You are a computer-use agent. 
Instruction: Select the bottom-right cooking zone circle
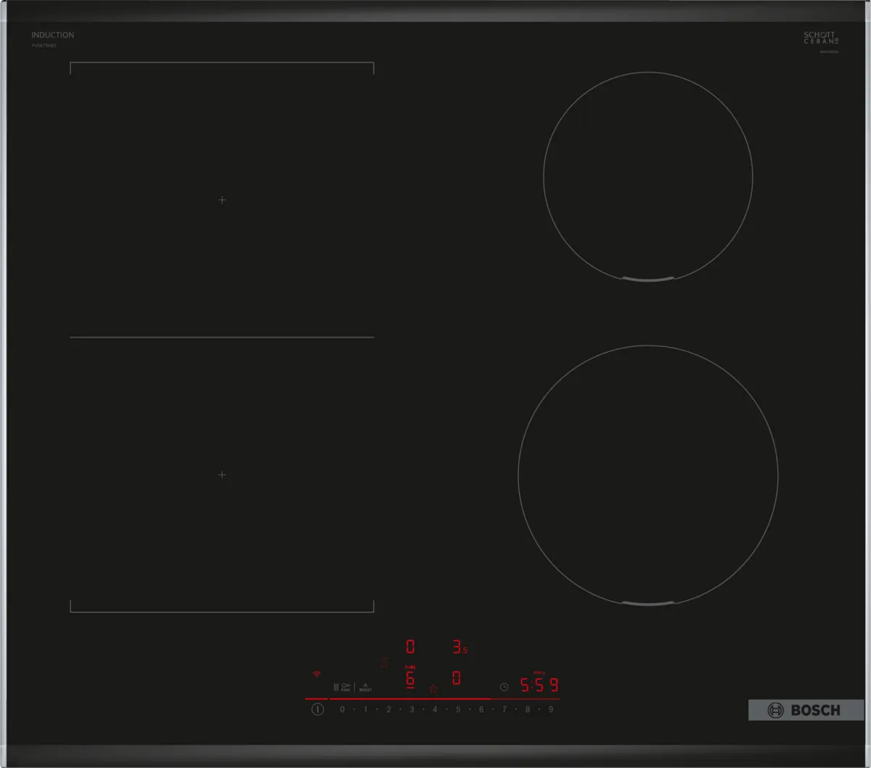[x=649, y=474]
